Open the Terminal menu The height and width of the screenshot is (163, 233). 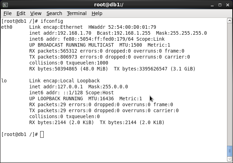[x=77, y=13]
